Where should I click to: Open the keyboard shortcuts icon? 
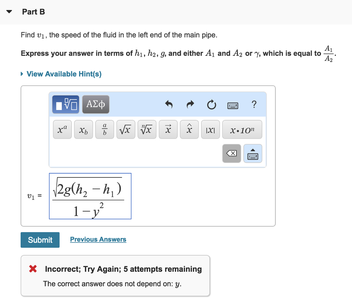click(x=233, y=104)
